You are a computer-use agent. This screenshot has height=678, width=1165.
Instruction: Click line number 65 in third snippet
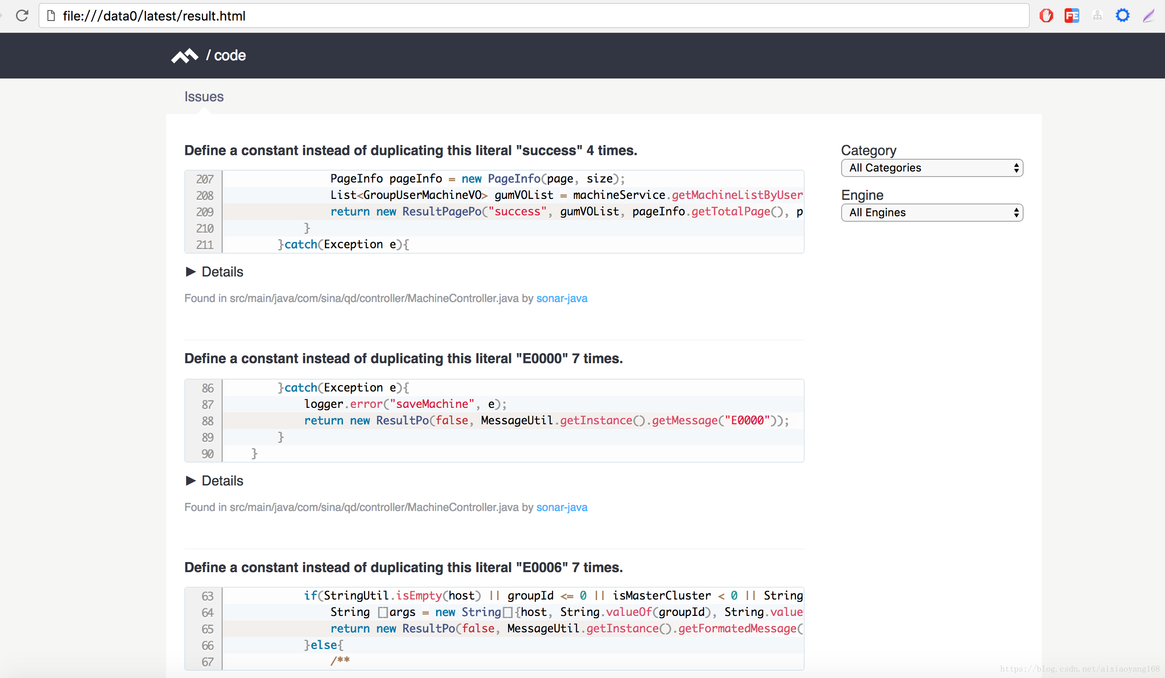coord(207,629)
